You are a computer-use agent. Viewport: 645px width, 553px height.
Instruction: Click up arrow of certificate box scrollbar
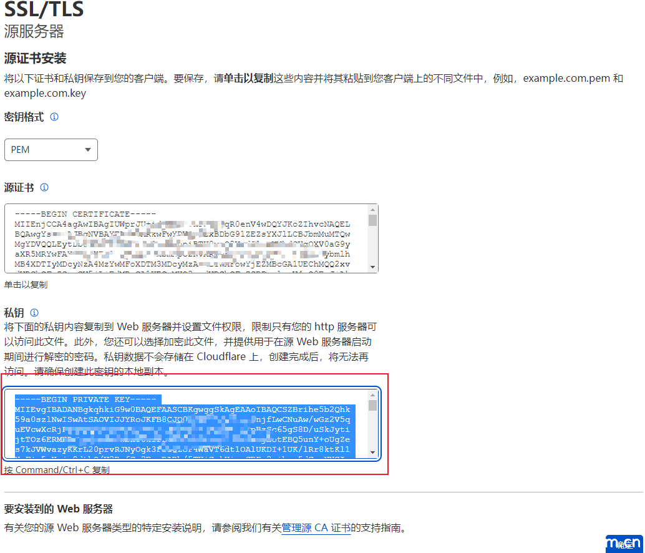click(x=372, y=210)
